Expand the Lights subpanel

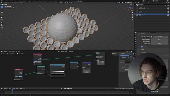[x=140, y=50]
